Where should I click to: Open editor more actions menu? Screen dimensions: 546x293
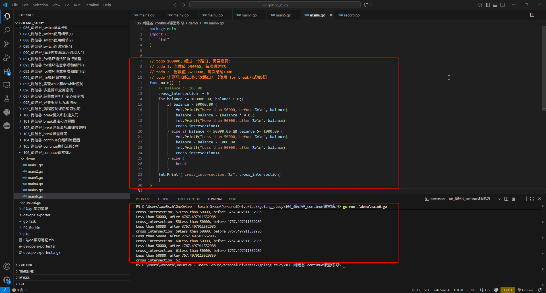click(x=539, y=15)
